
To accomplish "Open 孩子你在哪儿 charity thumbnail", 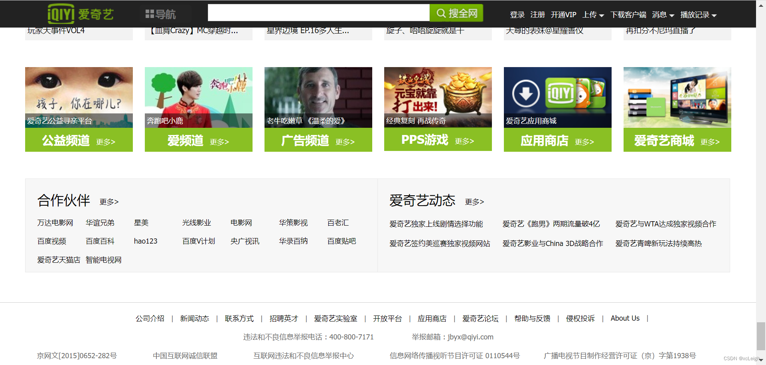I will click(79, 97).
